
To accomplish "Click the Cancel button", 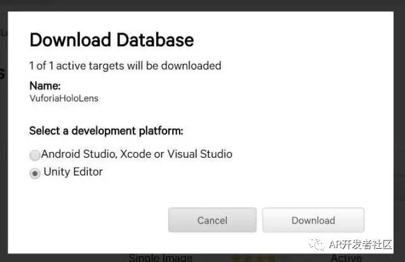I will pos(213,220).
